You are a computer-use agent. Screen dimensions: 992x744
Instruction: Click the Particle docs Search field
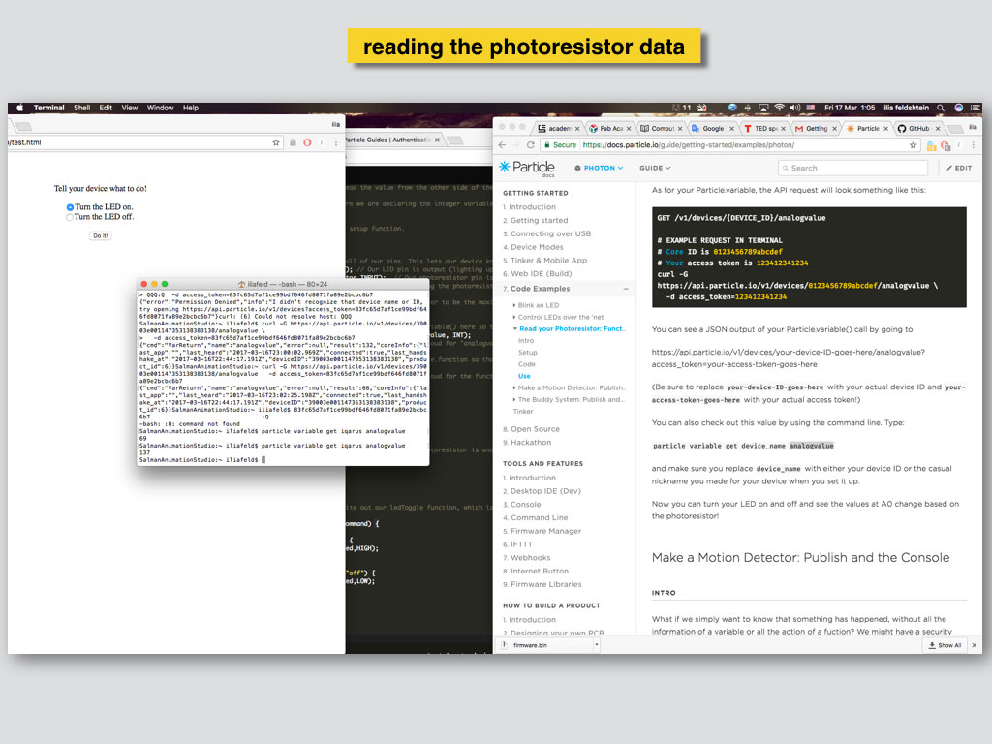click(852, 168)
